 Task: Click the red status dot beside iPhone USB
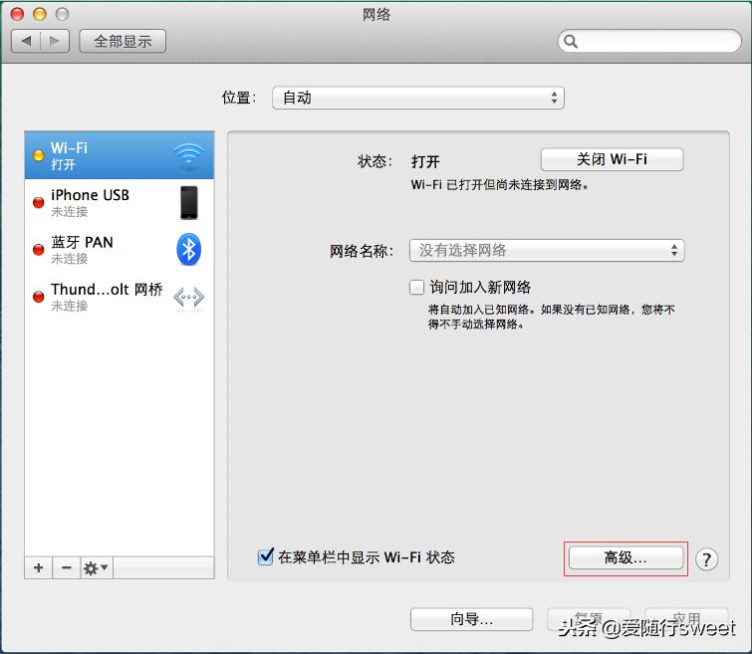click(39, 203)
